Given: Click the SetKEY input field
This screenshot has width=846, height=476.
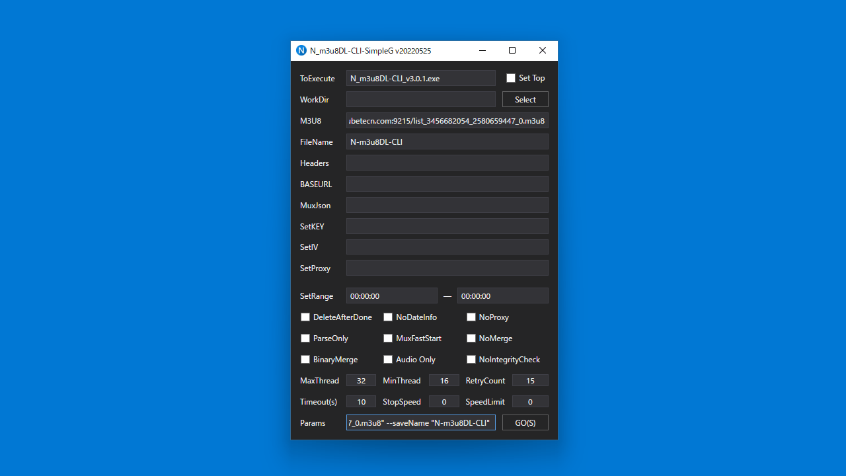Looking at the screenshot, I should point(447,226).
